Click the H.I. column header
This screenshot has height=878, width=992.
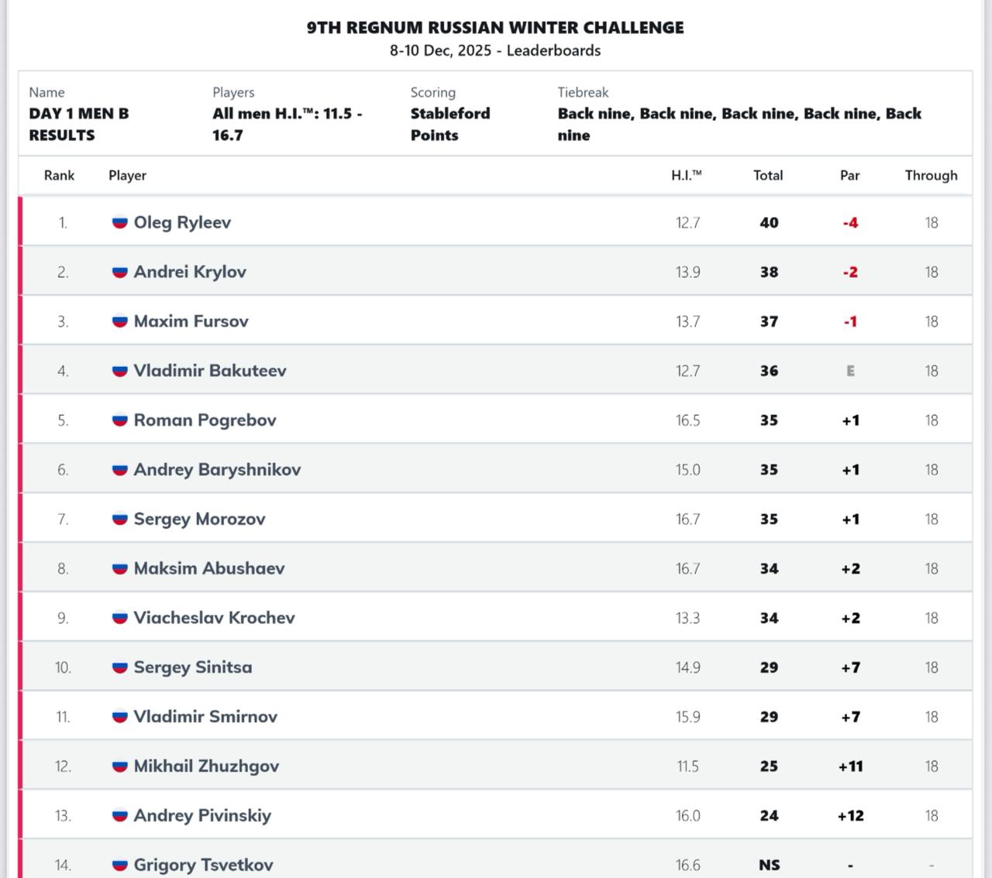click(x=687, y=176)
